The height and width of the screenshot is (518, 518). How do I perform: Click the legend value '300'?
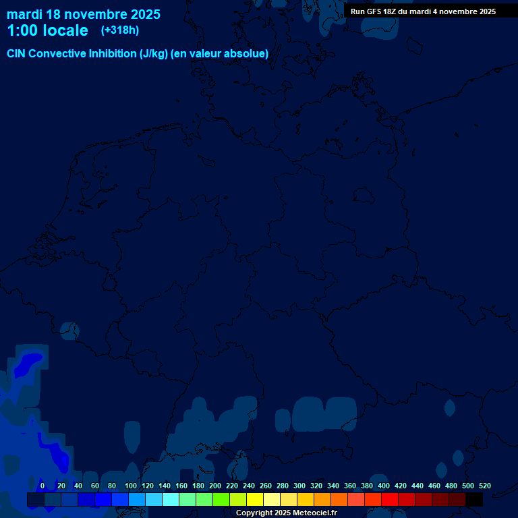[x=299, y=486]
